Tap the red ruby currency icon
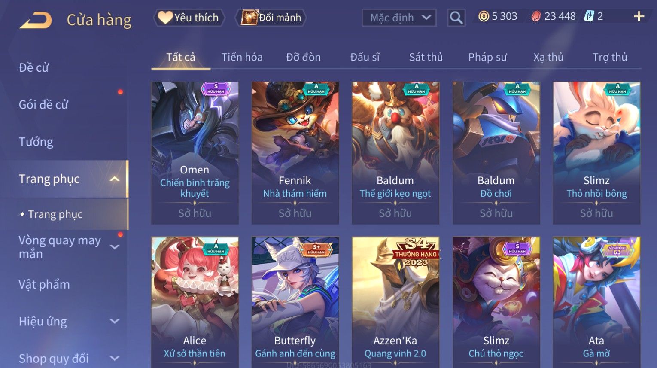Image resolution: width=657 pixels, height=368 pixels. (536, 16)
